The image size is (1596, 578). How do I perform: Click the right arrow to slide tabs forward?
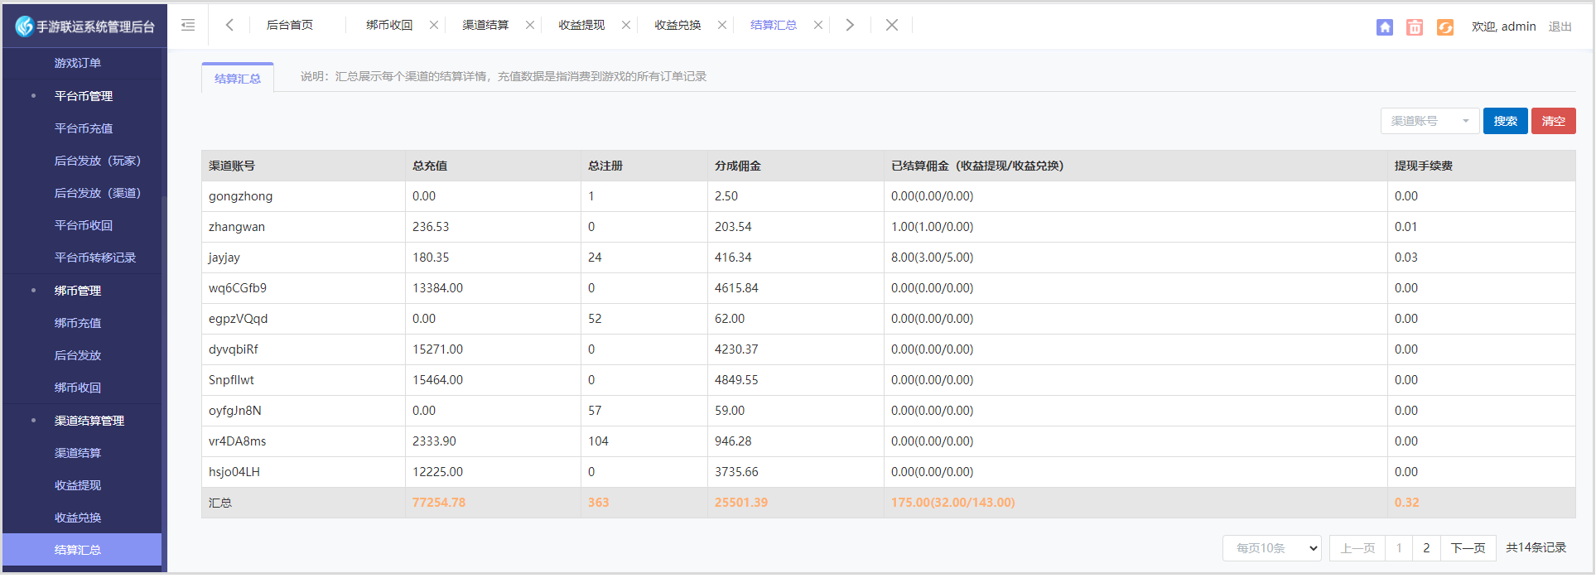(850, 25)
